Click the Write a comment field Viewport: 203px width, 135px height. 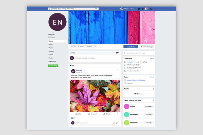pos(97,123)
